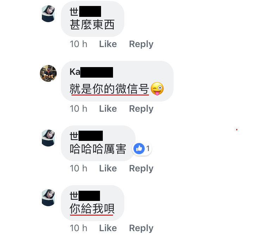Viewport: 263px width, 235px height.
Task: Like the comment 你給我唄
Action: click(108, 228)
